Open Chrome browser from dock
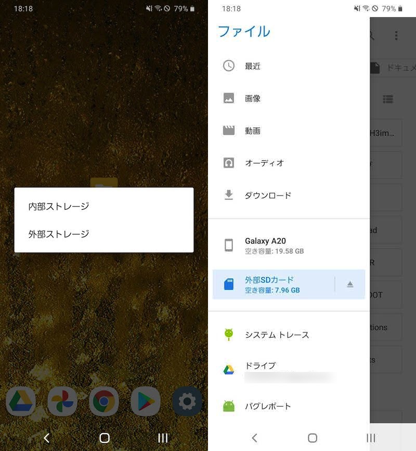Image resolution: width=416 pixels, height=451 pixels. (x=104, y=401)
